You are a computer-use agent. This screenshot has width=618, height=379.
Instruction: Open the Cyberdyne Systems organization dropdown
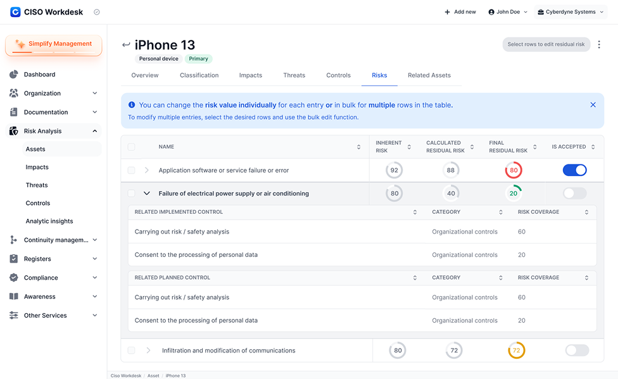[571, 12]
